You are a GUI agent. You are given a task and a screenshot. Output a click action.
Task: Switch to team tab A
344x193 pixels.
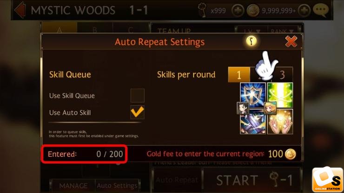pyautogui.click(x=59, y=28)
